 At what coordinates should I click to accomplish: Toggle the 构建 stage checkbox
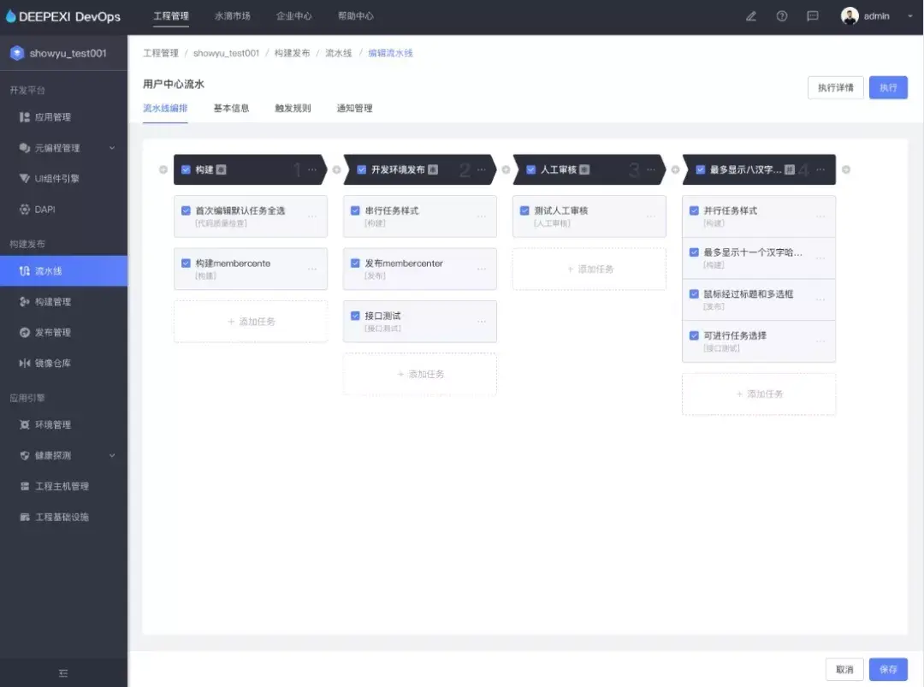click(186, 169)
